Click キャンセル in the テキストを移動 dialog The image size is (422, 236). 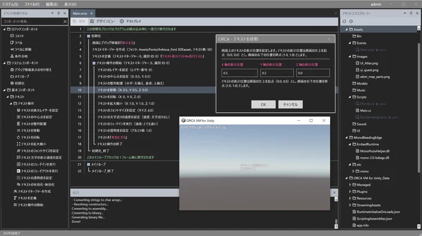pos(290,105)
